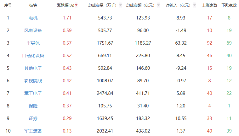Click the grey sort arrow beside 总成交量

pos(121,5)
